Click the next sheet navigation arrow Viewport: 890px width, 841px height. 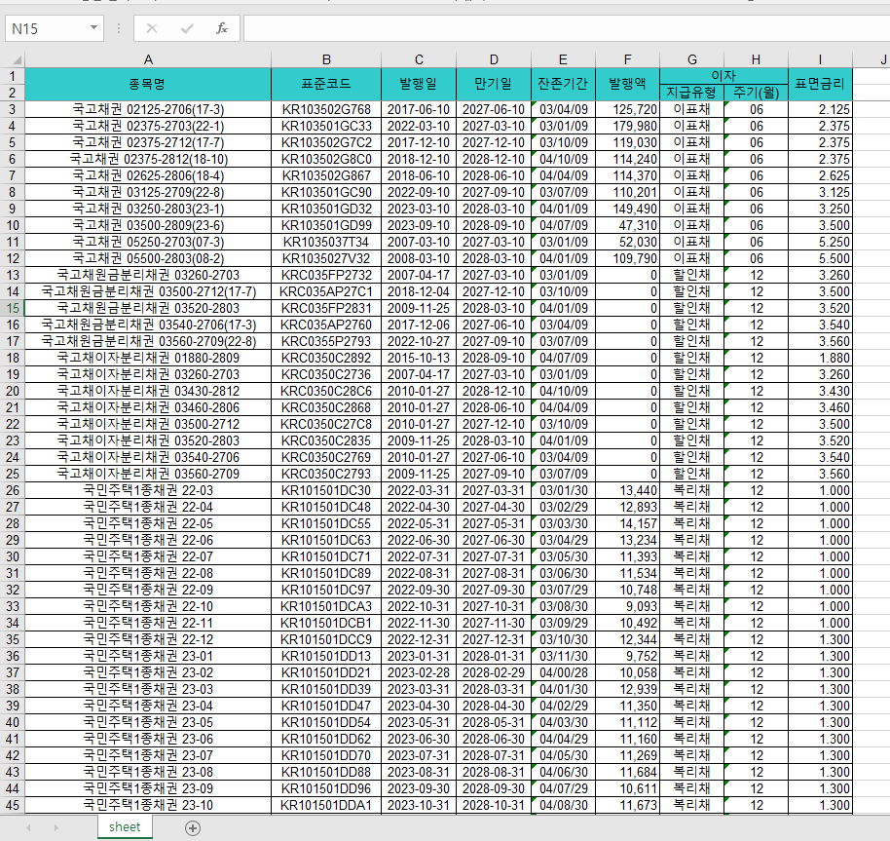56,828
